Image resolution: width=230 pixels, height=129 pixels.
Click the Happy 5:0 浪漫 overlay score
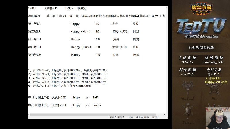(216, 82)
